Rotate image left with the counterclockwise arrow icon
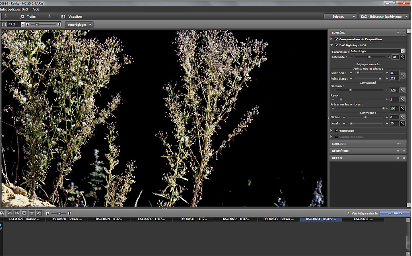This screenshot has width=412, height=256. (x=10, y=213)
